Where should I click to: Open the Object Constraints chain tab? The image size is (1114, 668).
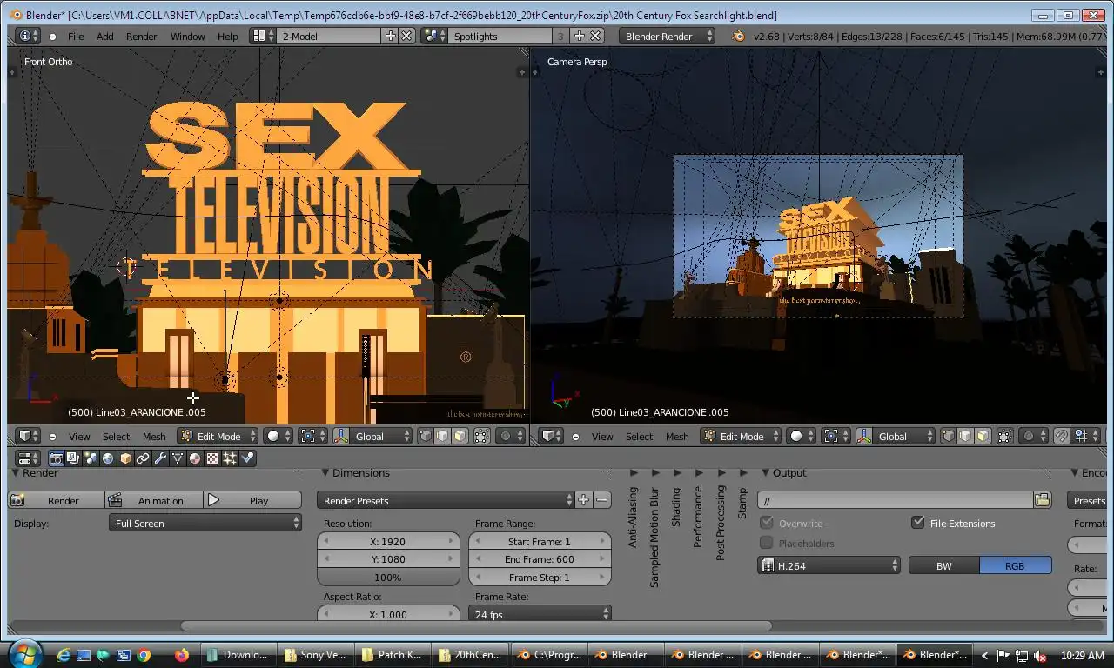(x=143, y=458)
